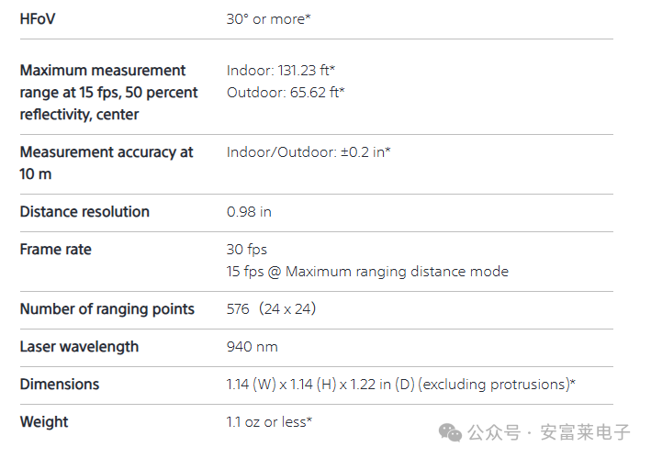Click the Outdoor: 65.62 ft* value

(x=286, y=92)
